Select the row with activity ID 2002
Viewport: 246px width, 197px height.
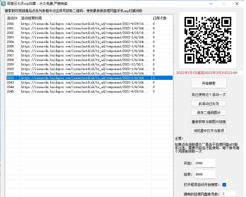click(90, 33)
